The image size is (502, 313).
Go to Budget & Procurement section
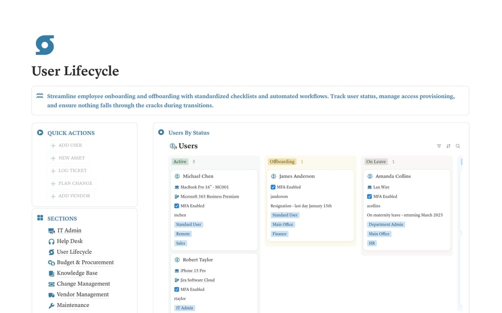click(85, 262)
